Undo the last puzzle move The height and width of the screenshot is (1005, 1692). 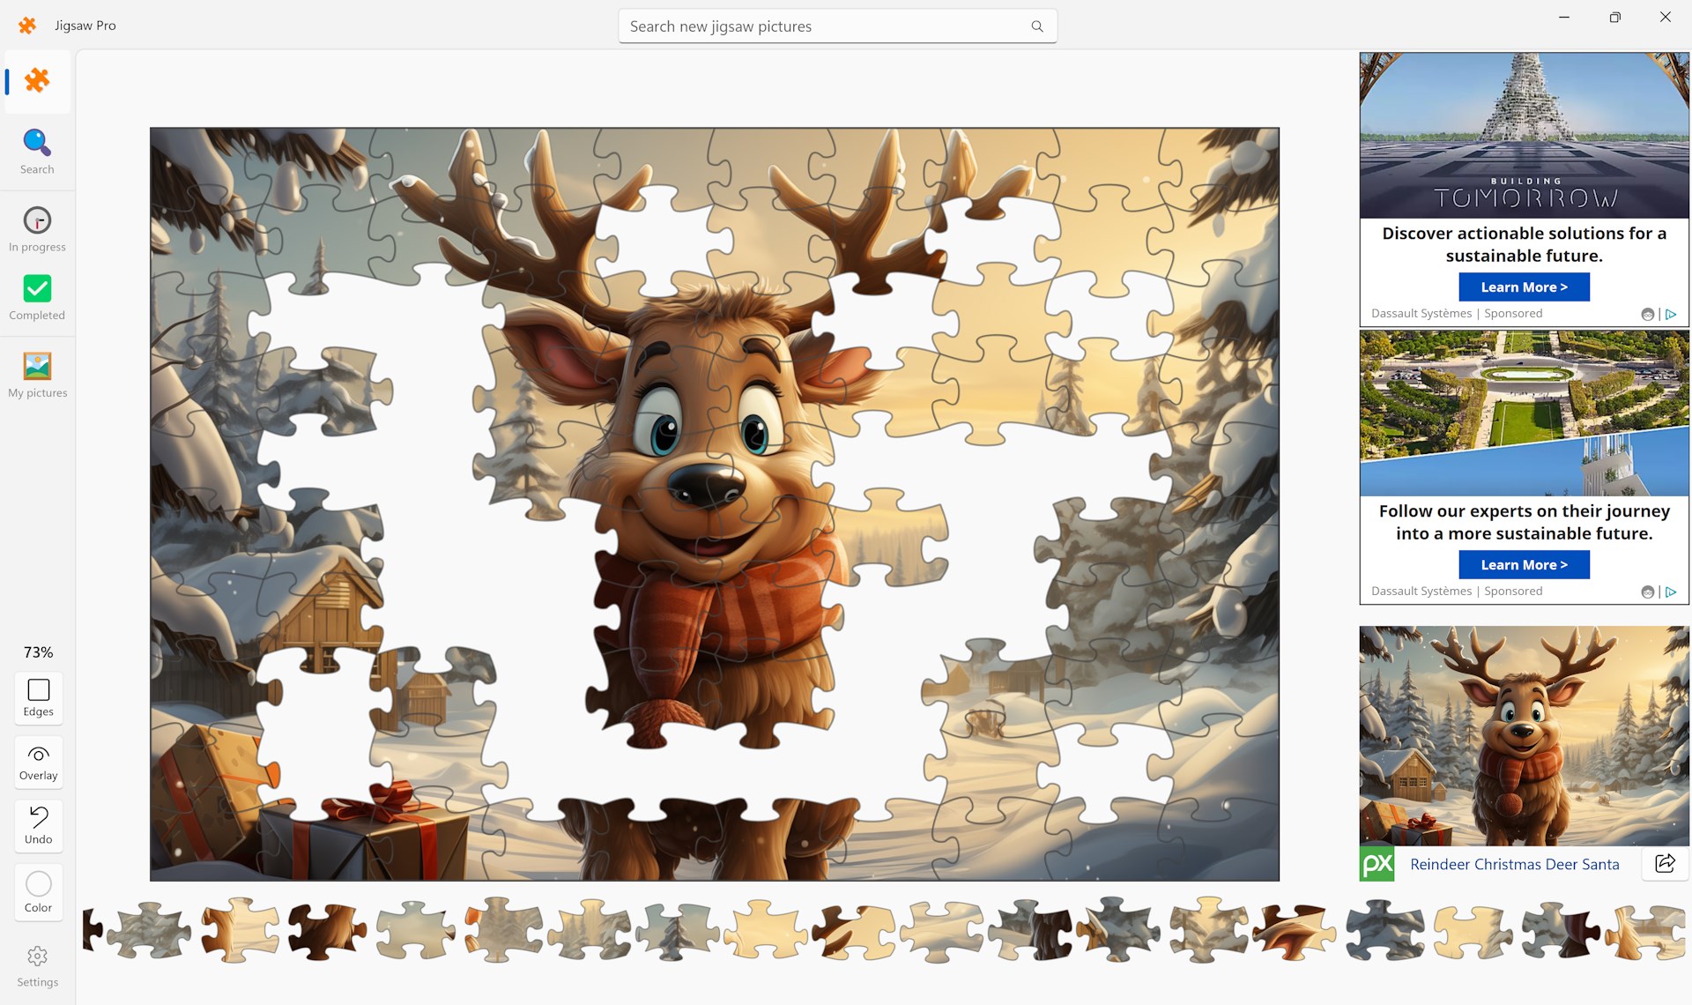pos(38,824)
